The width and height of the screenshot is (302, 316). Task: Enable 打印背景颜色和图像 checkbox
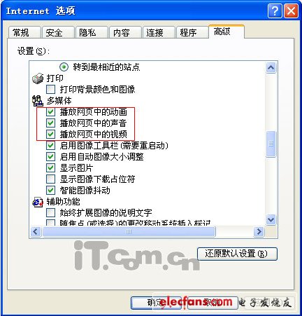[x=50, y=89]
